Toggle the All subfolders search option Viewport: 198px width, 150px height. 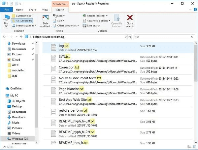(x=22, y=20)
